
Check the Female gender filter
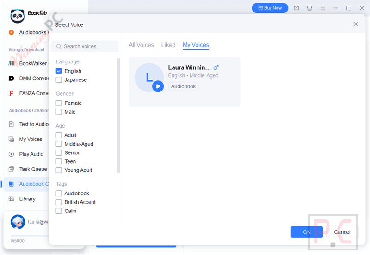point(59,103)
